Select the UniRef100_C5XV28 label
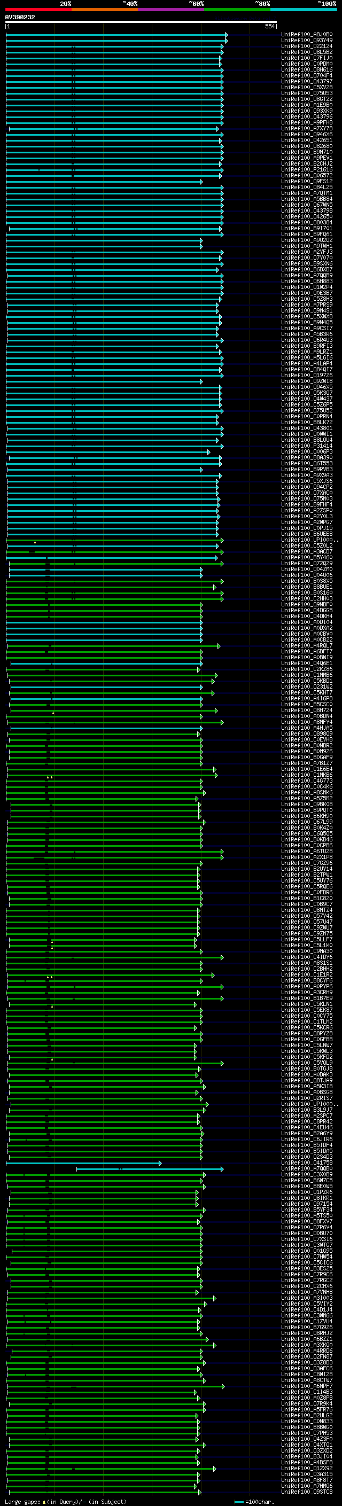The image size is (342, 1506). pyautogui.click(x=307, y=87)
